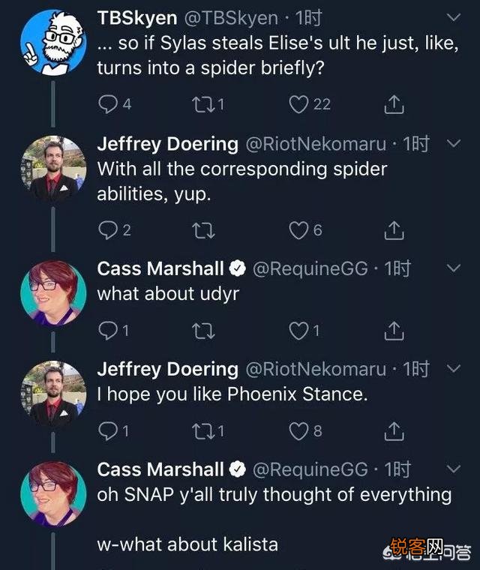Open the options chevron on TBSkyen's tweet

[454, 16]
